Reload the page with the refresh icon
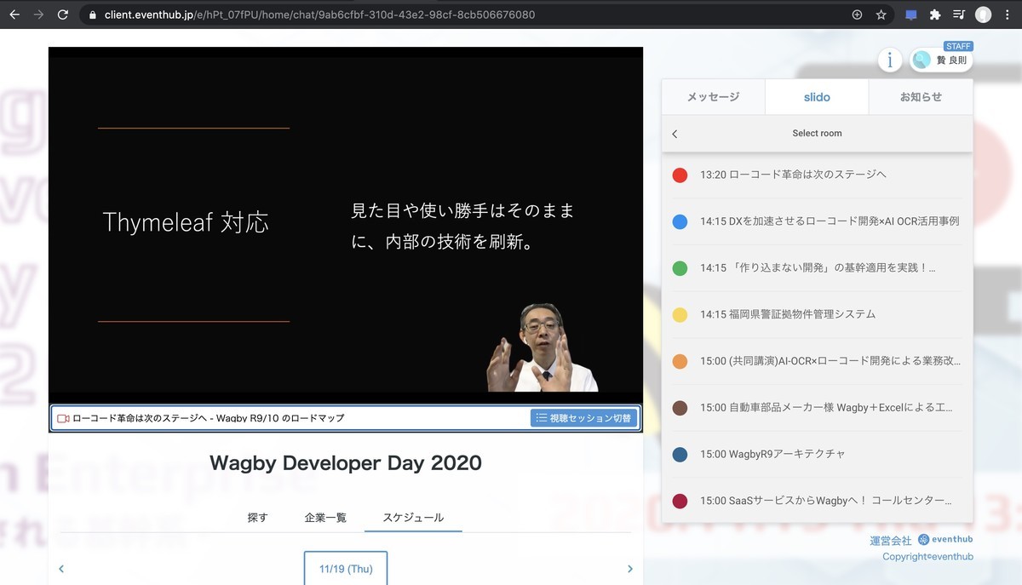The height and width of the screenshot is (585, 1022). pyautogui.click(x=63, y=14)
